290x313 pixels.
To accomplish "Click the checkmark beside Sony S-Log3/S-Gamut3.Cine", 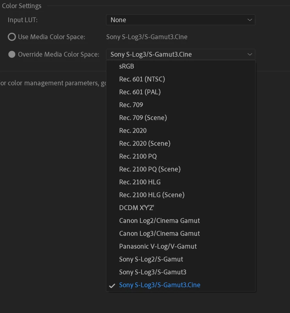I will tap(112, 285).
